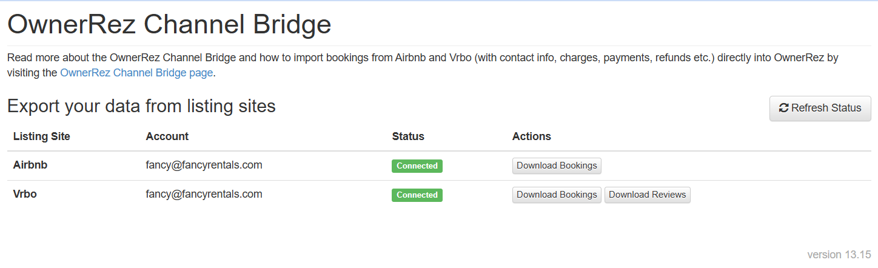Click the Listing Site column header

(x=41, y=136)
